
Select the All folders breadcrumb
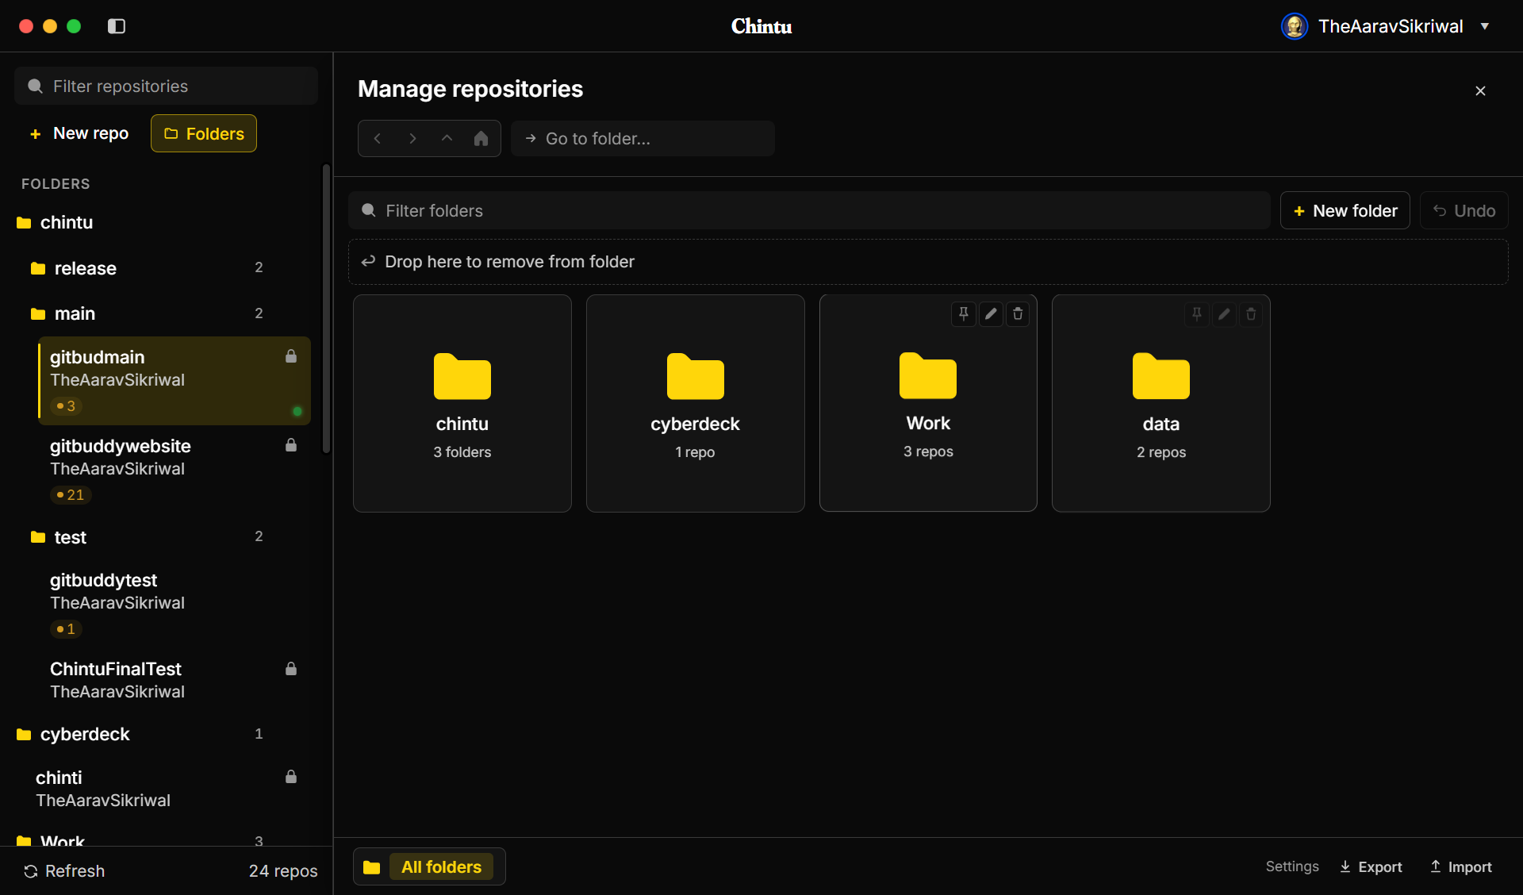coord(441,866)
